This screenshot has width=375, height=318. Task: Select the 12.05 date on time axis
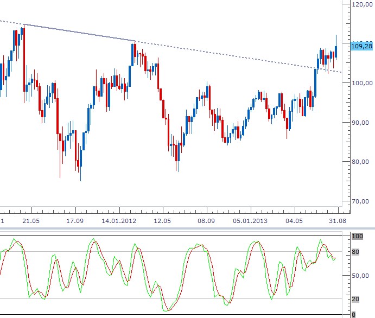162,221
